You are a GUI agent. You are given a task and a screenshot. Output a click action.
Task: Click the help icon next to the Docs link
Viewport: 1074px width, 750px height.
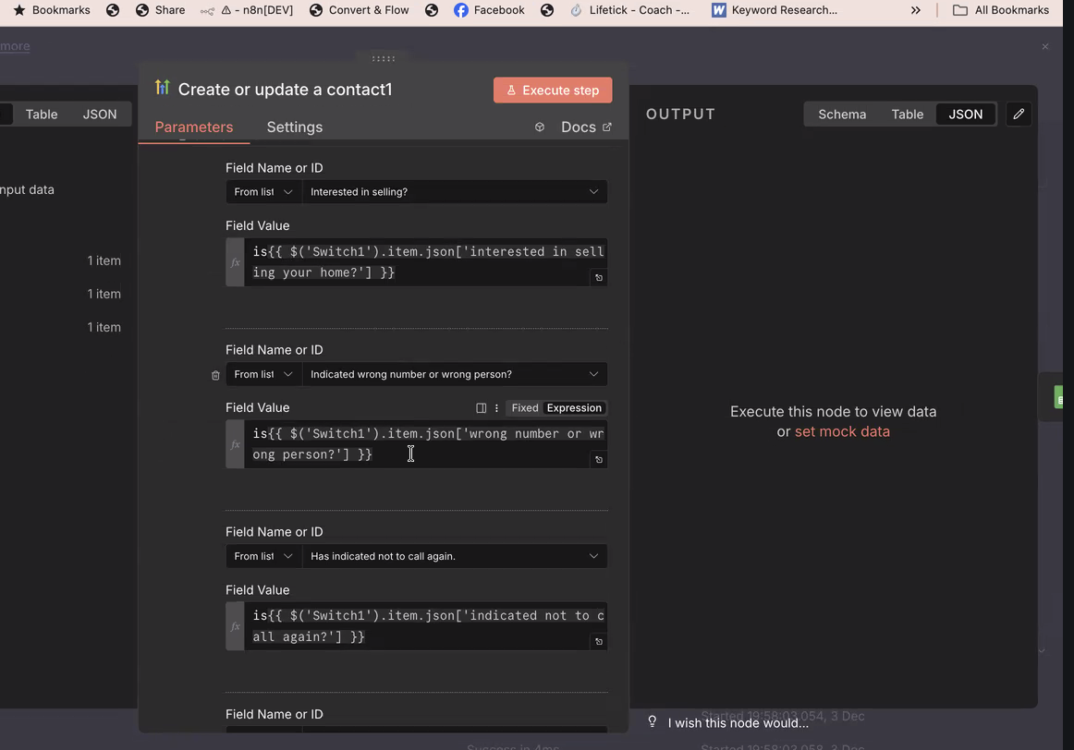pyautogui.click(x=540, y=127)
